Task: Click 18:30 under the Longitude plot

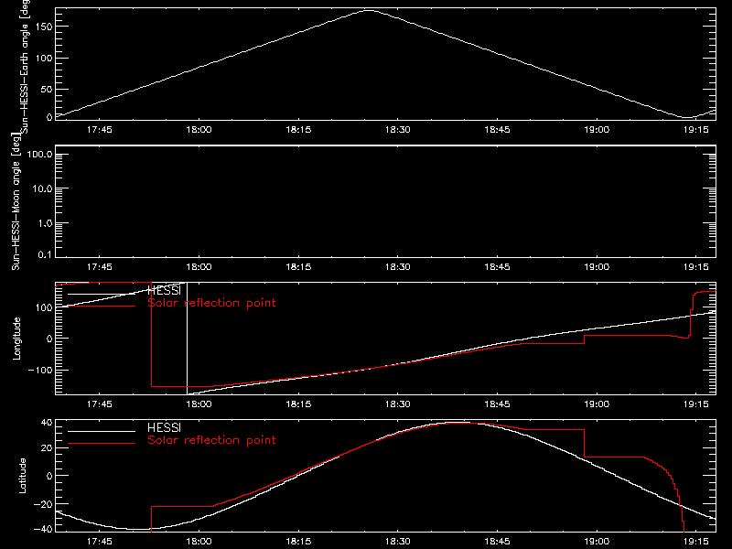Action: (x=398, y=404)
